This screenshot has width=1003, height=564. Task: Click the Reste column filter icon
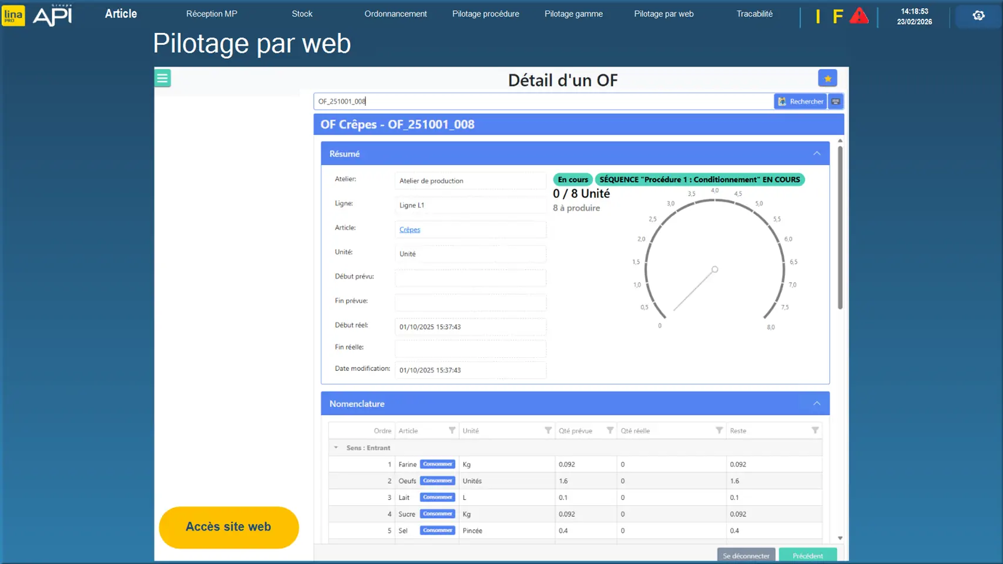815,431
